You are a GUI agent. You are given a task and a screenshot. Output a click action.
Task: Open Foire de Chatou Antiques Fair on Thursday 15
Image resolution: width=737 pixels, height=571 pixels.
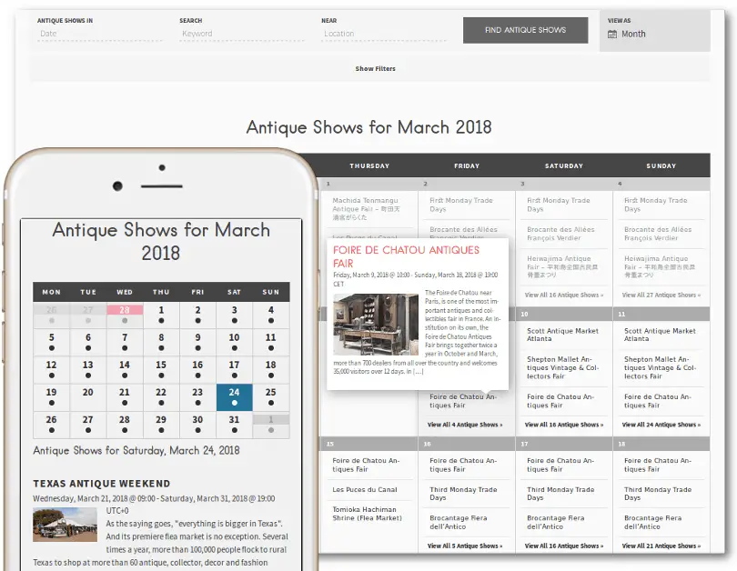click(366, 465)
